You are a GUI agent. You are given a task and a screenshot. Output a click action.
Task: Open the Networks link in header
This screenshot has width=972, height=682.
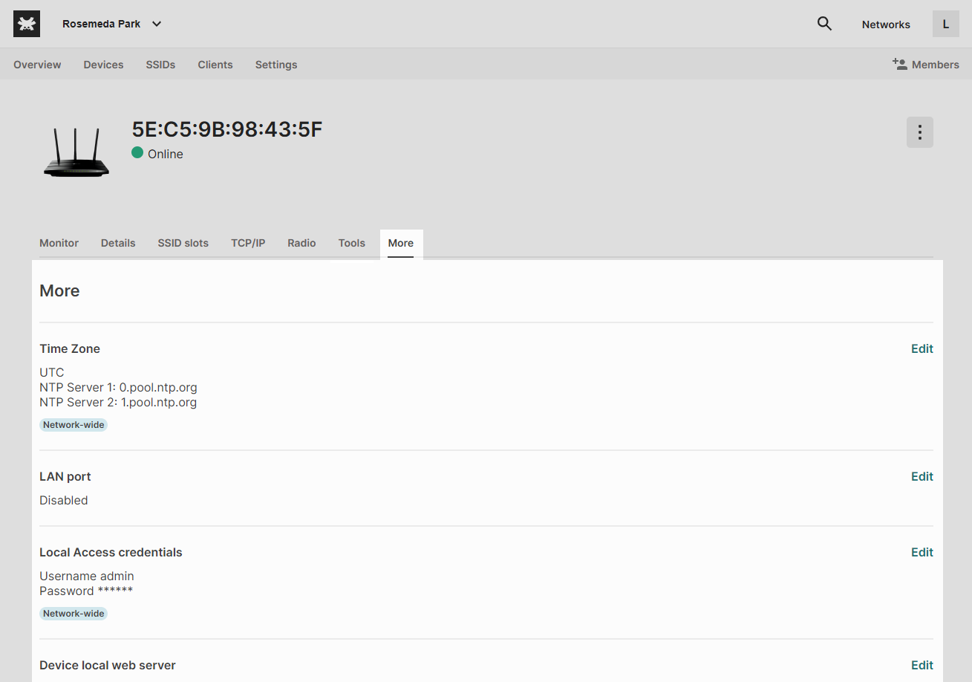coord(885,25)
